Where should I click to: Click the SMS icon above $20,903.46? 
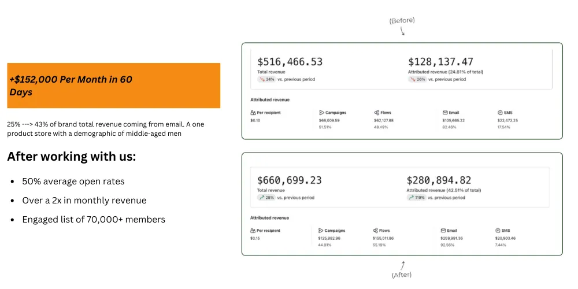point(498,230)
